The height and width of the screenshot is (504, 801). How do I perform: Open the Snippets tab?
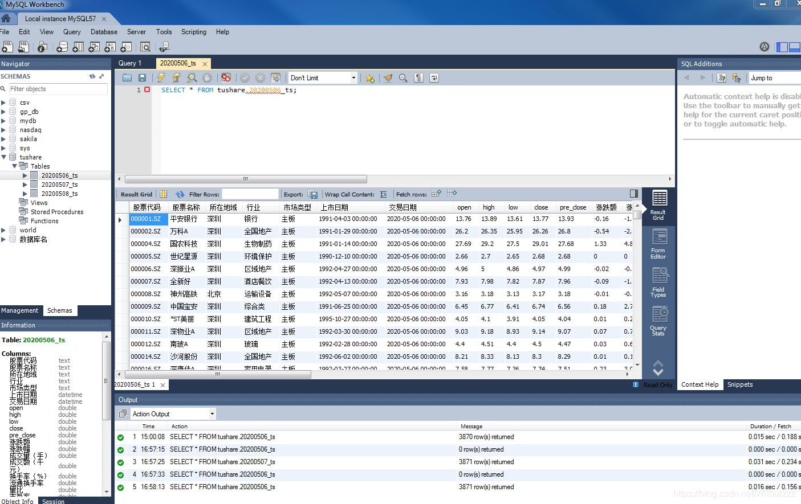[x=740, y=384]
